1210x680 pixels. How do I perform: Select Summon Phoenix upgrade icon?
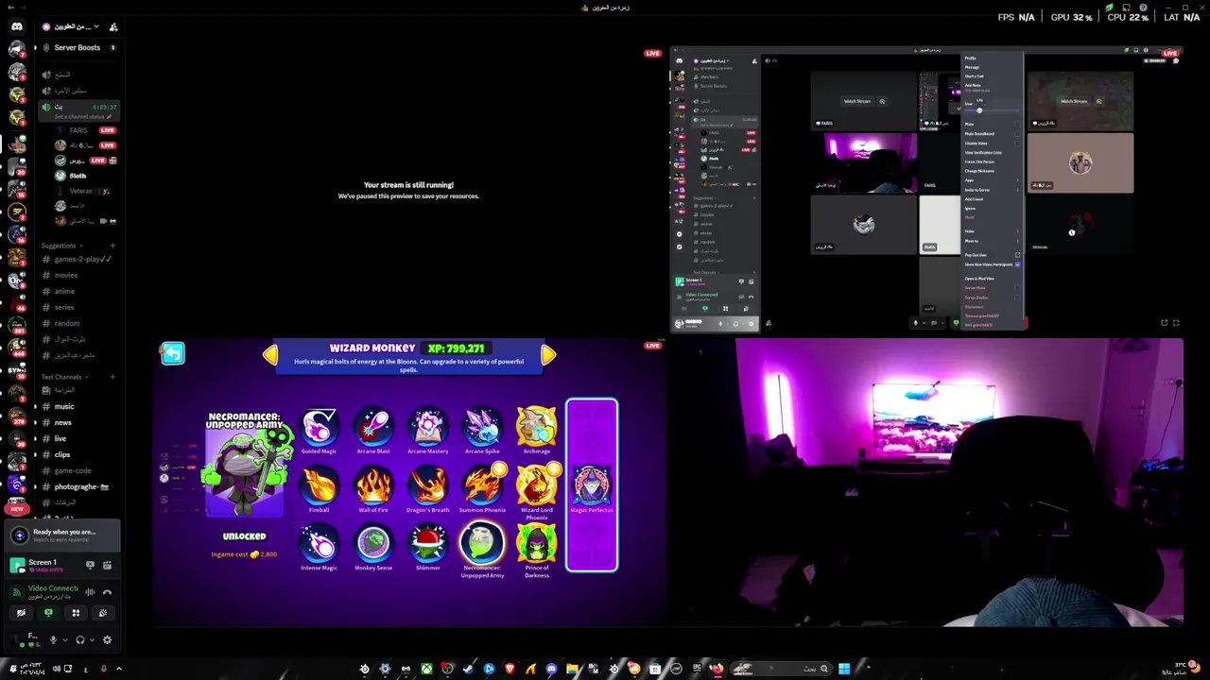tap(482, 485)
